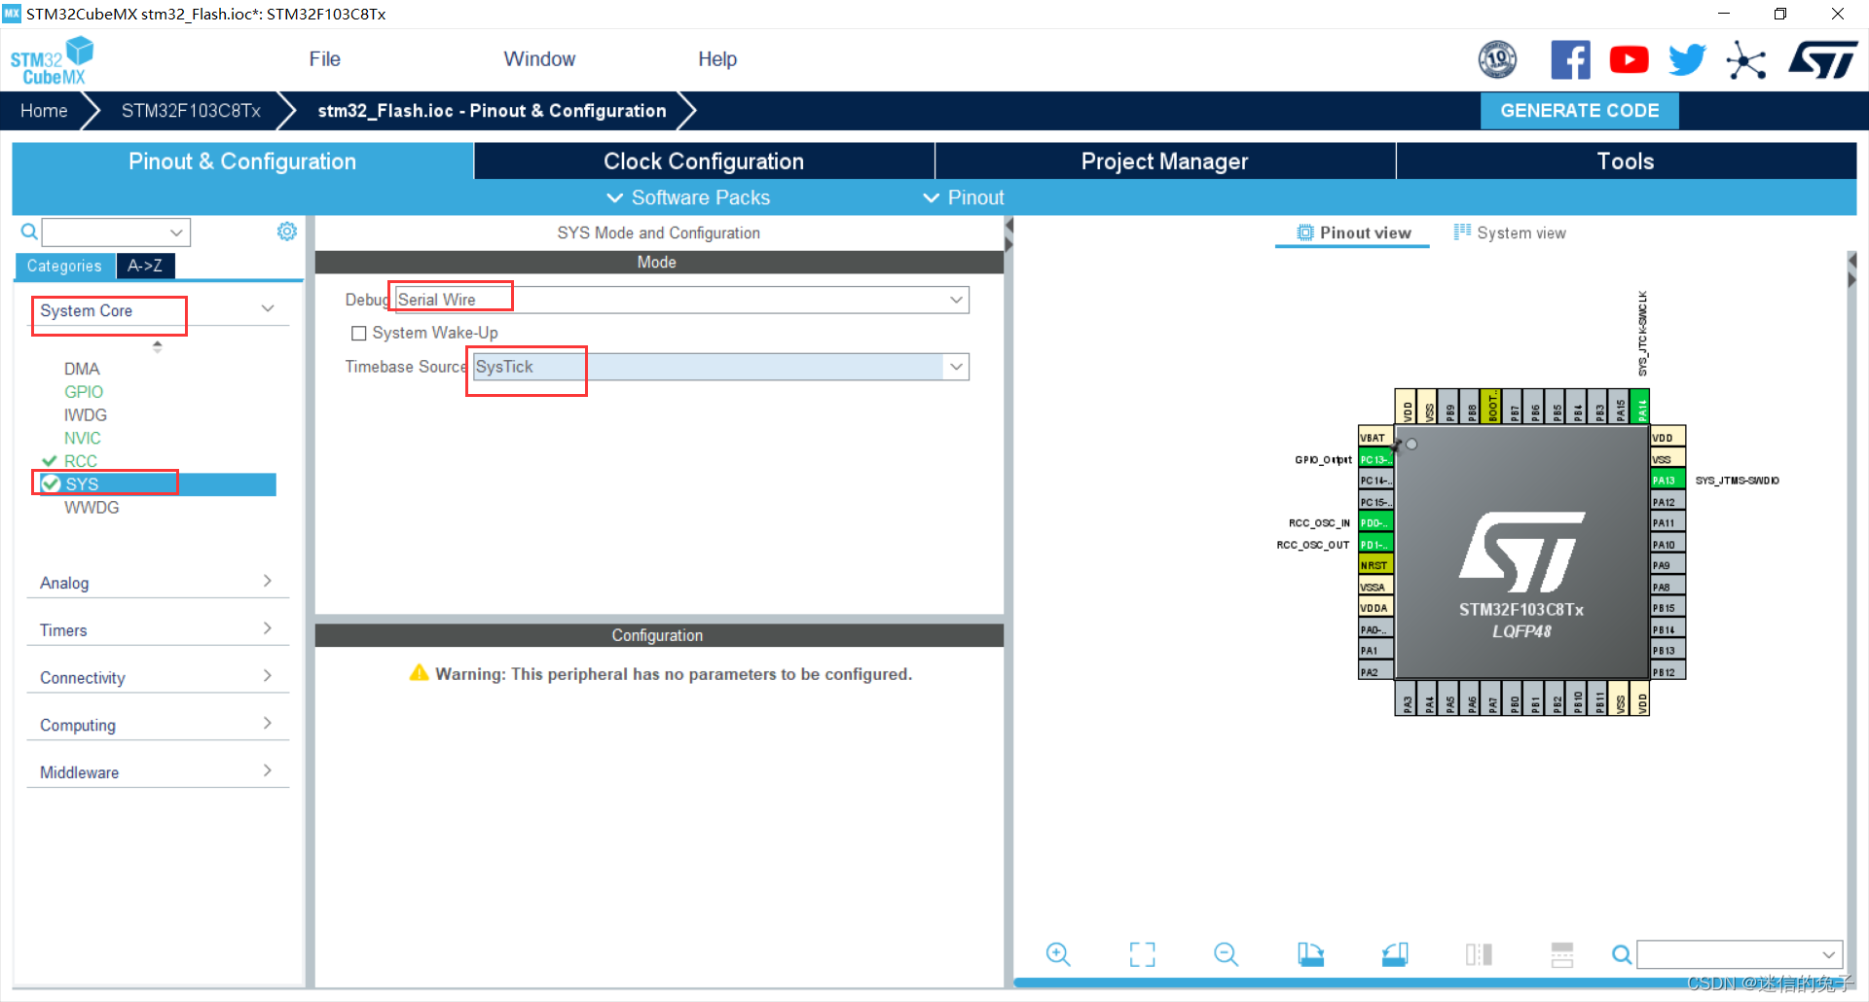This screenshot has height=1002, width=1869.
Task: Open the Software Packs dropdown
Action: coord(688,197)
